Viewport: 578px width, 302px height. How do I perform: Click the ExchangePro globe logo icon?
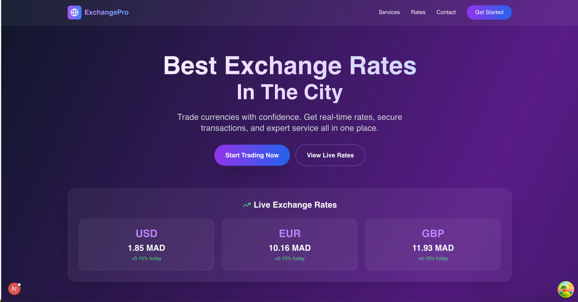(x=74, y=12)
